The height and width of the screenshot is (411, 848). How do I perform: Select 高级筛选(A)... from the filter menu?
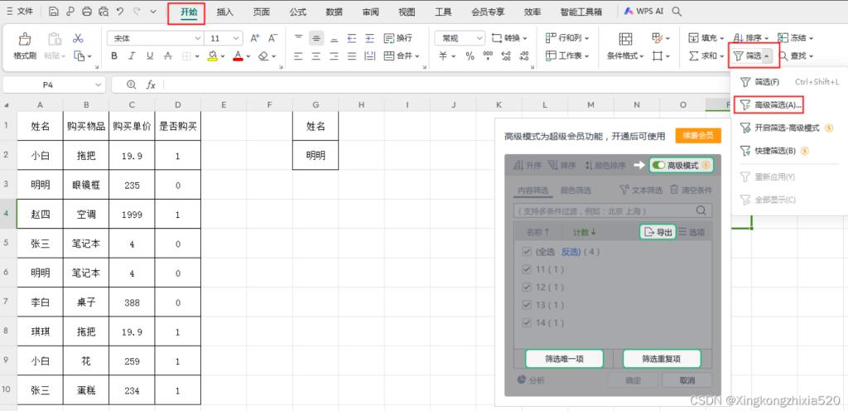pyautogui.click(x=770, y=105)
